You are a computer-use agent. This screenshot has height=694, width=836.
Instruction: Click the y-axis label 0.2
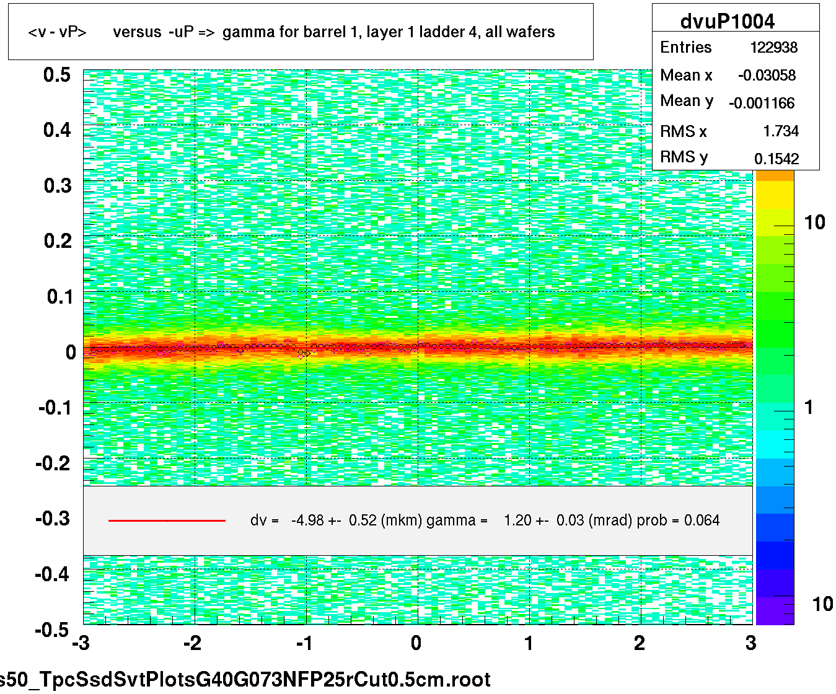coord(57,241)
